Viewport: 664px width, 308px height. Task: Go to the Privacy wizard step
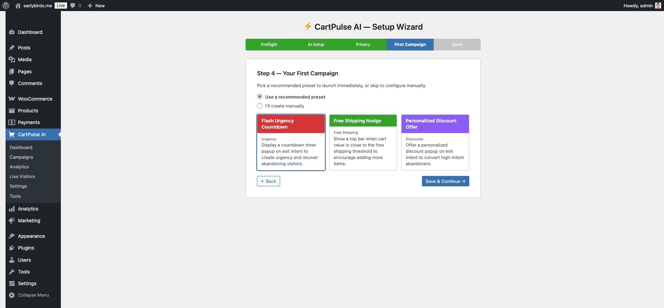tap(363, 45)
